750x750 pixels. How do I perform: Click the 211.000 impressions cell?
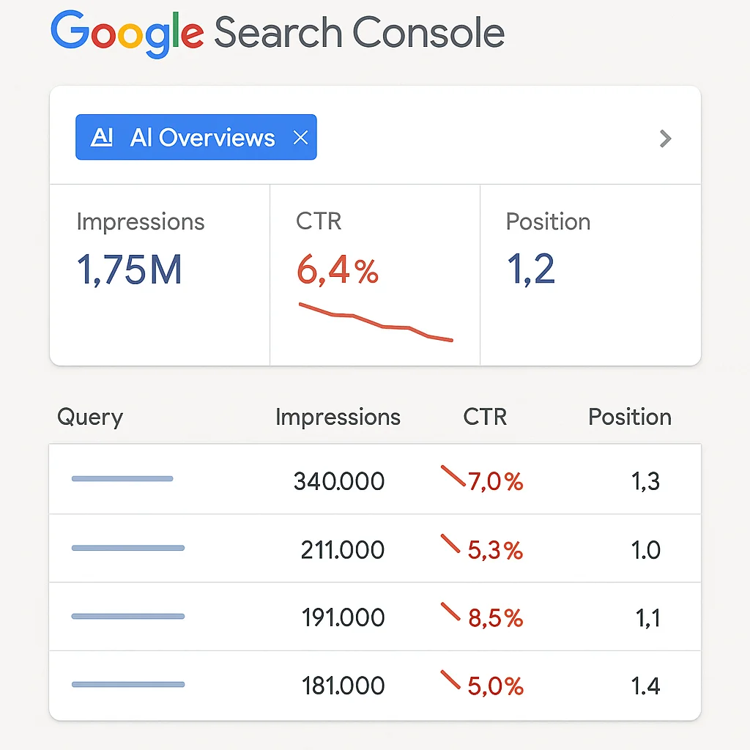pyautogui.click(x=343, y=550)
